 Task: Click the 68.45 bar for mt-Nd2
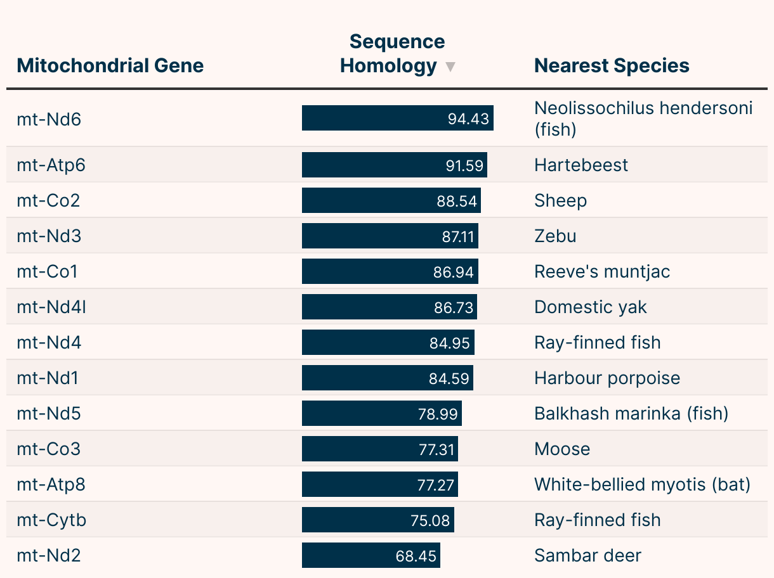coord(371,556)
